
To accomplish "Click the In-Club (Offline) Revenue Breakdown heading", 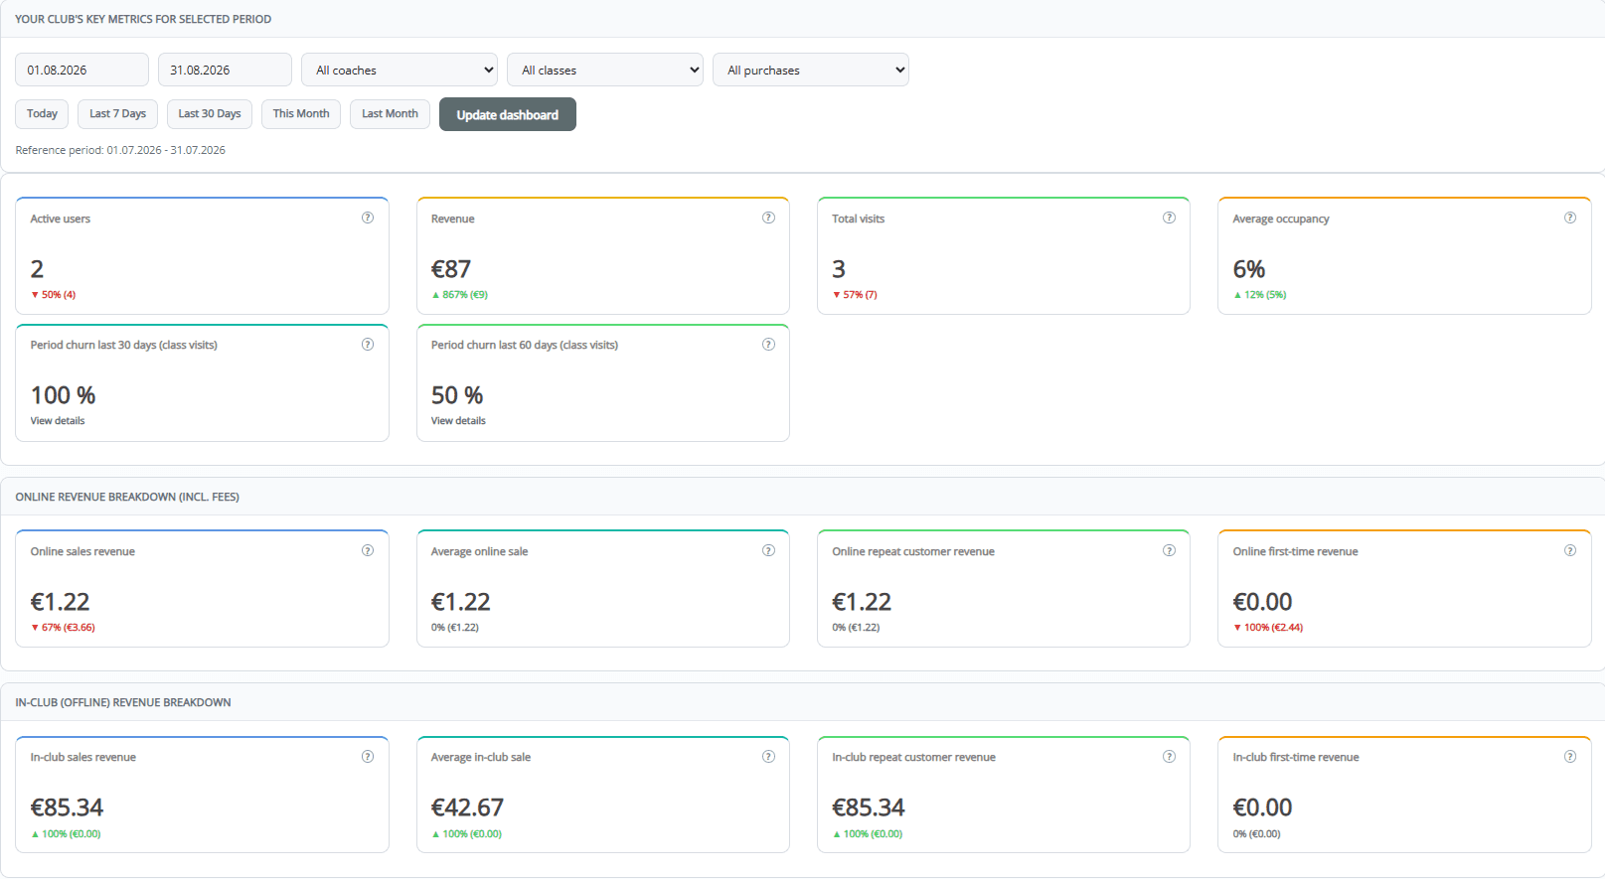I will (x=123, y=702).
